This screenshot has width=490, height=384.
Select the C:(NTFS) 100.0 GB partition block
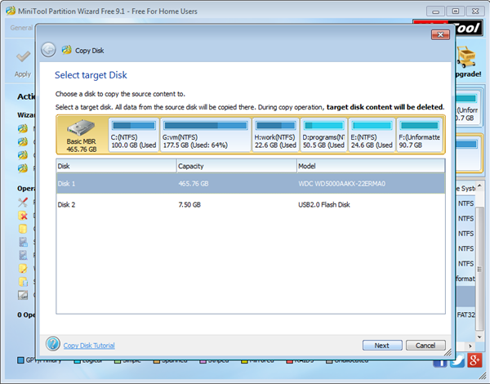coord(134,135)
